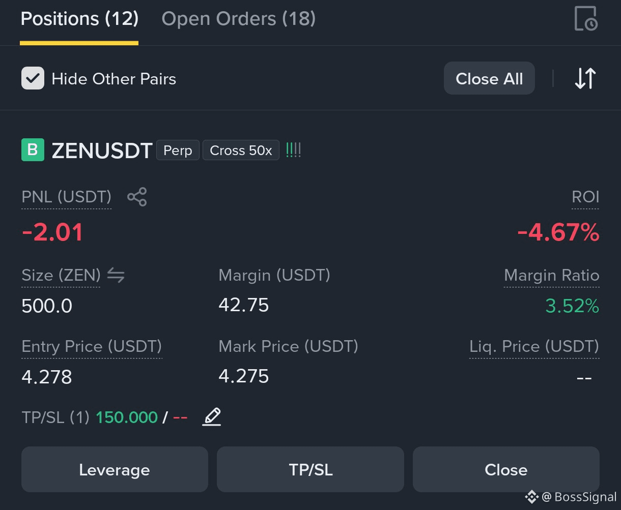Open the Leverage button

(x=115, y=469)
